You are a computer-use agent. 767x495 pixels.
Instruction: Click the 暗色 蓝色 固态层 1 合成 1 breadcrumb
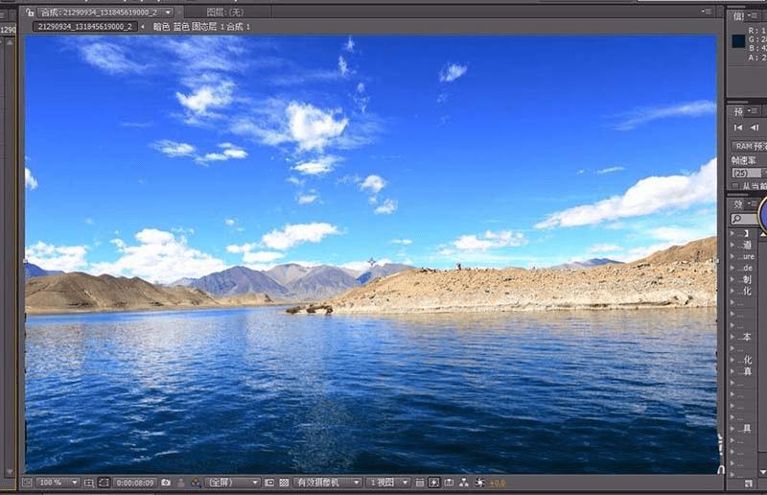pyautogui.click(x=201, y=27)
